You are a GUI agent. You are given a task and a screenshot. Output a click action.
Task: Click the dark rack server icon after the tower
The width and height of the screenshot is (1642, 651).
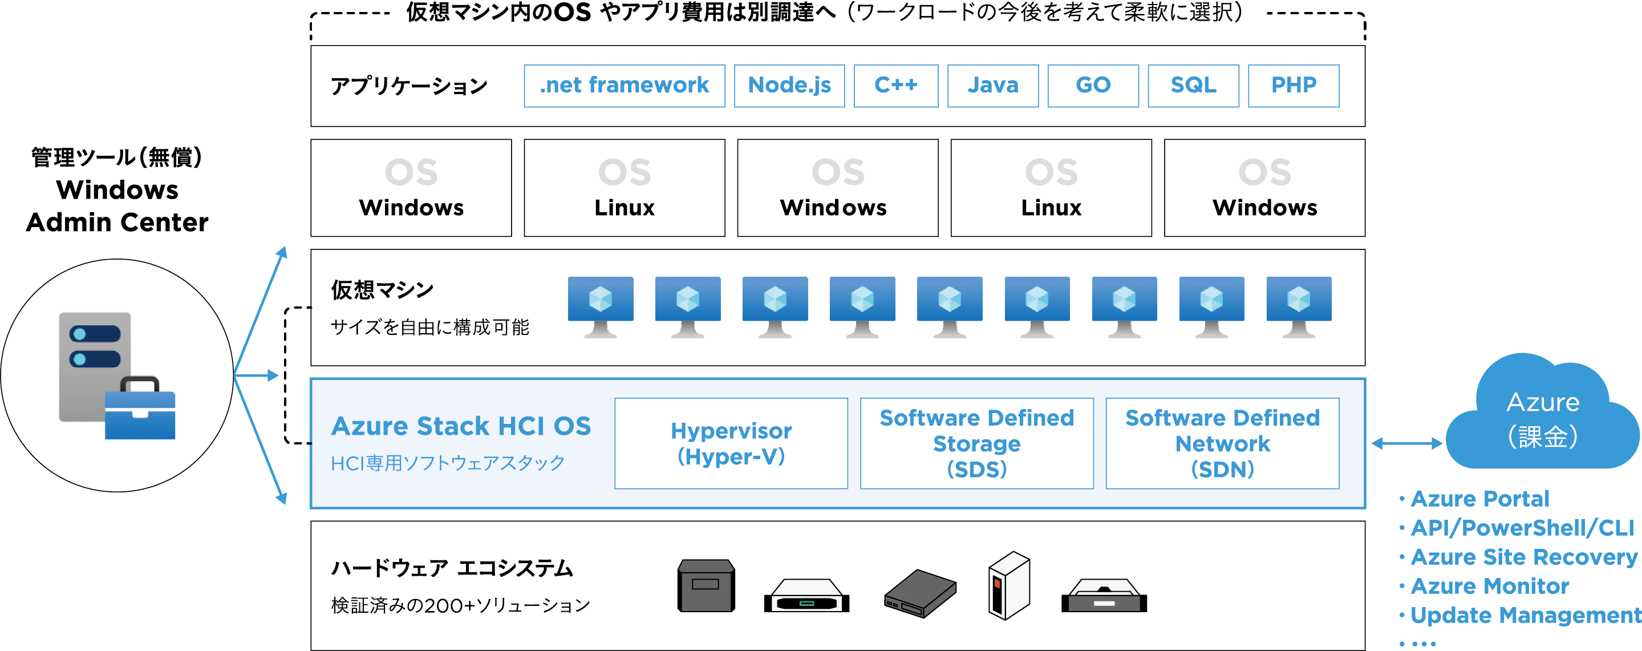[x=1104, y=596]
